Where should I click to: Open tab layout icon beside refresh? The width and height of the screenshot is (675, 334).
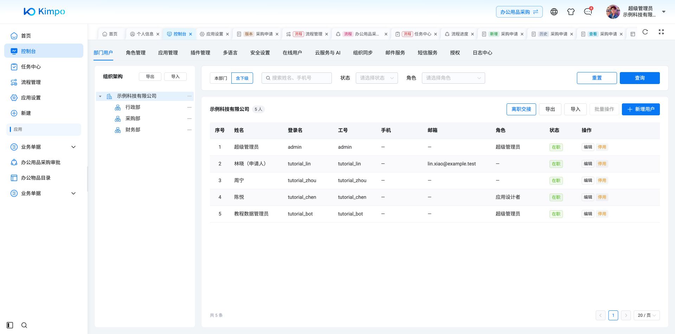pos(633,34)
